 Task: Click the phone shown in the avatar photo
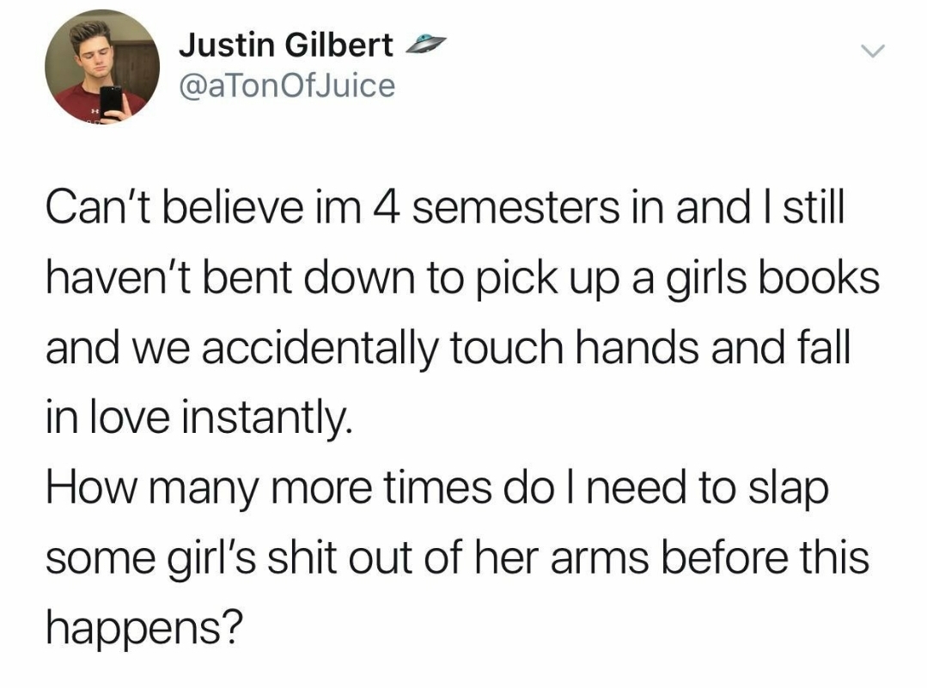point(111,102)
